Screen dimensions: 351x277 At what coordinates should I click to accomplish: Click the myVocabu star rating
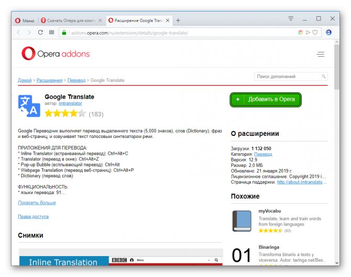pyautogui.click(x=270, y=231)
